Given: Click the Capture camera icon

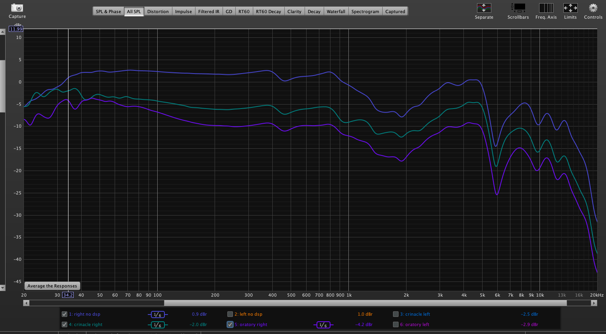Looking at the screenshot, I should [17, 8].
